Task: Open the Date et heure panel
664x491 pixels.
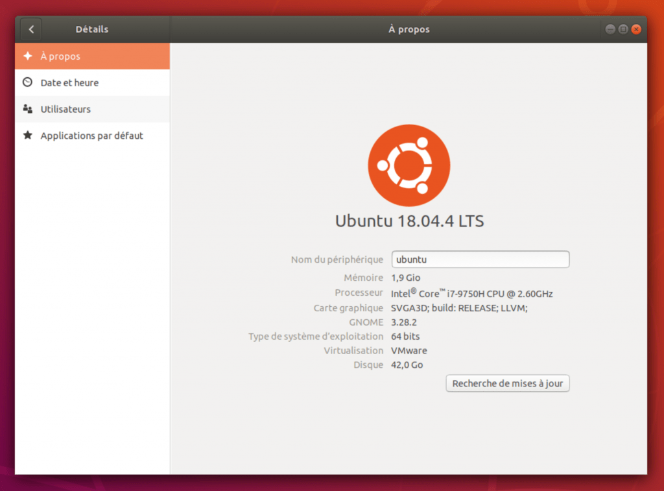Action: pyautogui.click(x=92, y=82)
